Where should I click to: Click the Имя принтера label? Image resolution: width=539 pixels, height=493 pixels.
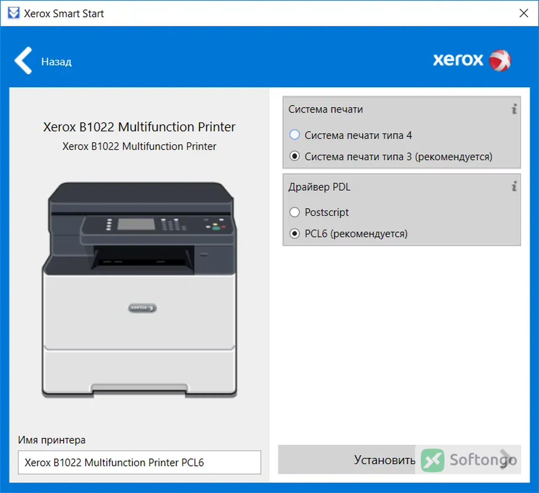[x=52, y=440]
